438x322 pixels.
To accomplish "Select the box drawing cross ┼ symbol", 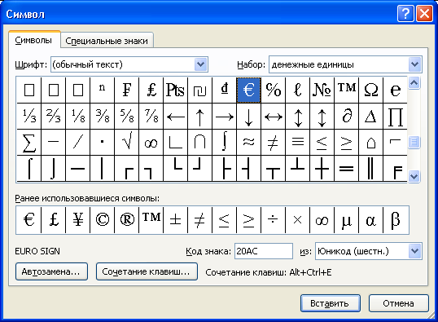I will (322, 169).
